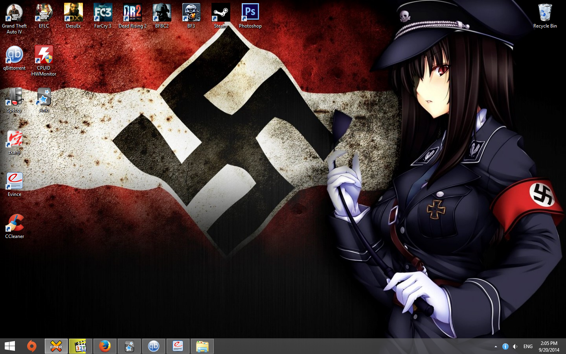This screenshot has height=354, width=566.
Task: Switch to Evince window in the taskbar
Action: (178, 346)
